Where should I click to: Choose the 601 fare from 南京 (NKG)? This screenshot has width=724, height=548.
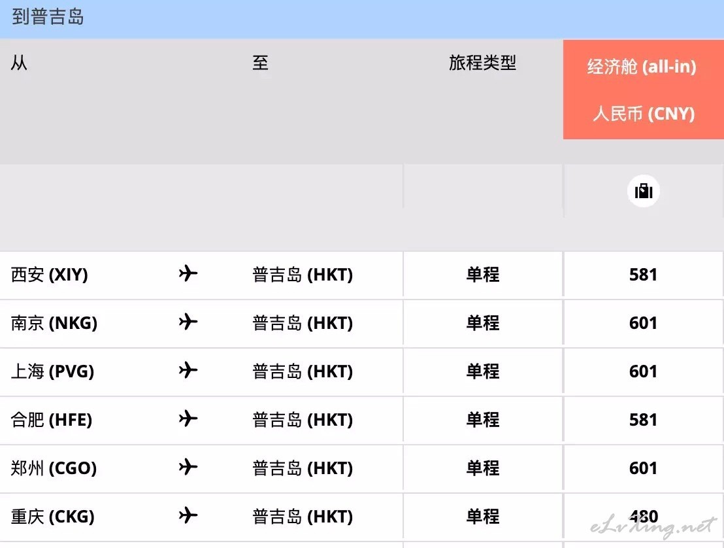[643, 323]
